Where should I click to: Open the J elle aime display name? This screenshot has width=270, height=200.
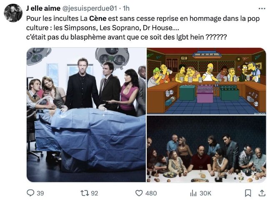click(43, 8)
